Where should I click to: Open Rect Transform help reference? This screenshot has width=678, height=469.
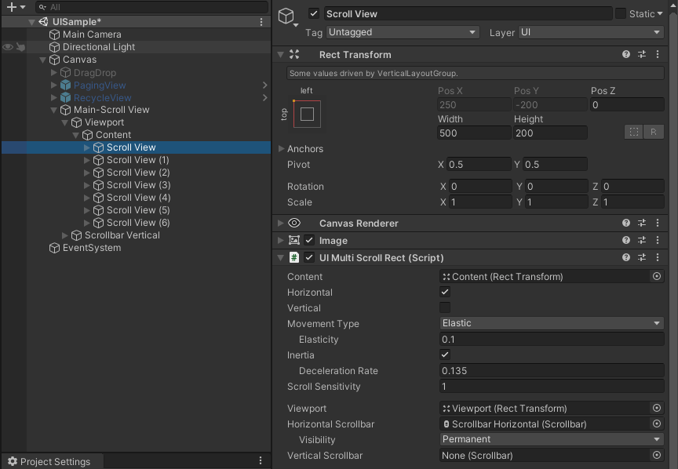click(625, 54)
